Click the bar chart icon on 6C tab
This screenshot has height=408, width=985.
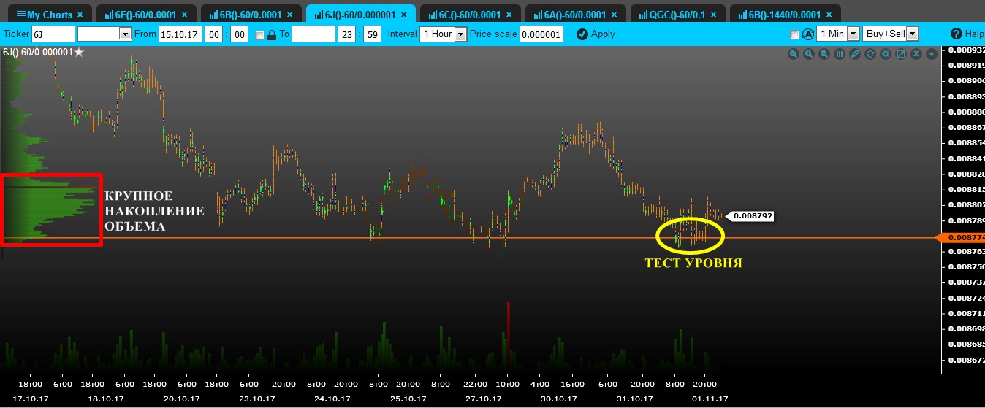(433, 15)
